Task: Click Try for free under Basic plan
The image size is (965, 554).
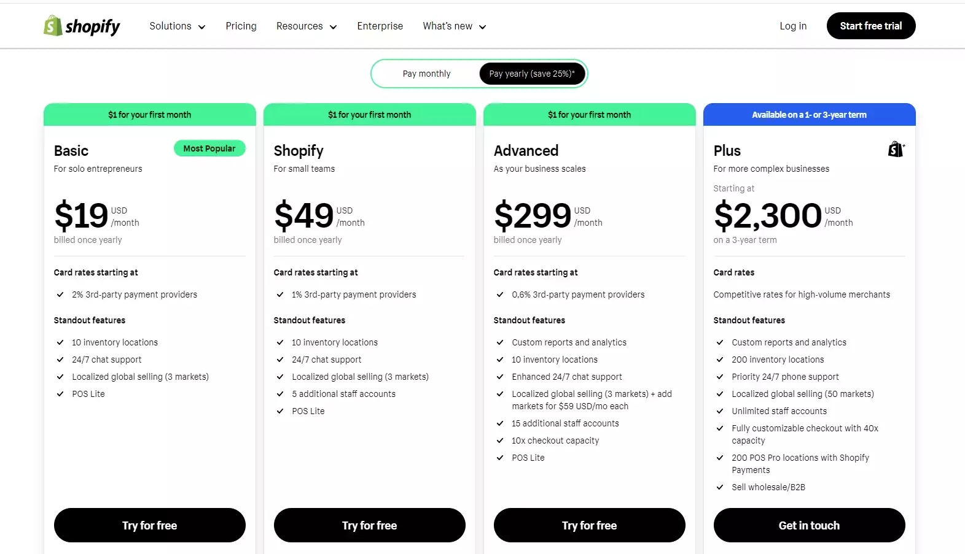Action: point(149,525)
